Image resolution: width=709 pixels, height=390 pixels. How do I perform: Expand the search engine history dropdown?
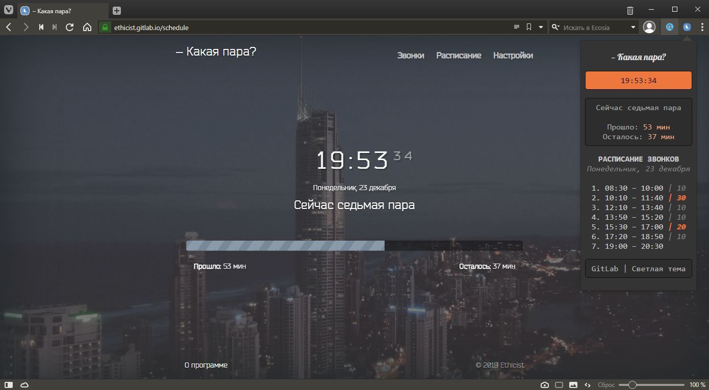(x=634, y=28)
